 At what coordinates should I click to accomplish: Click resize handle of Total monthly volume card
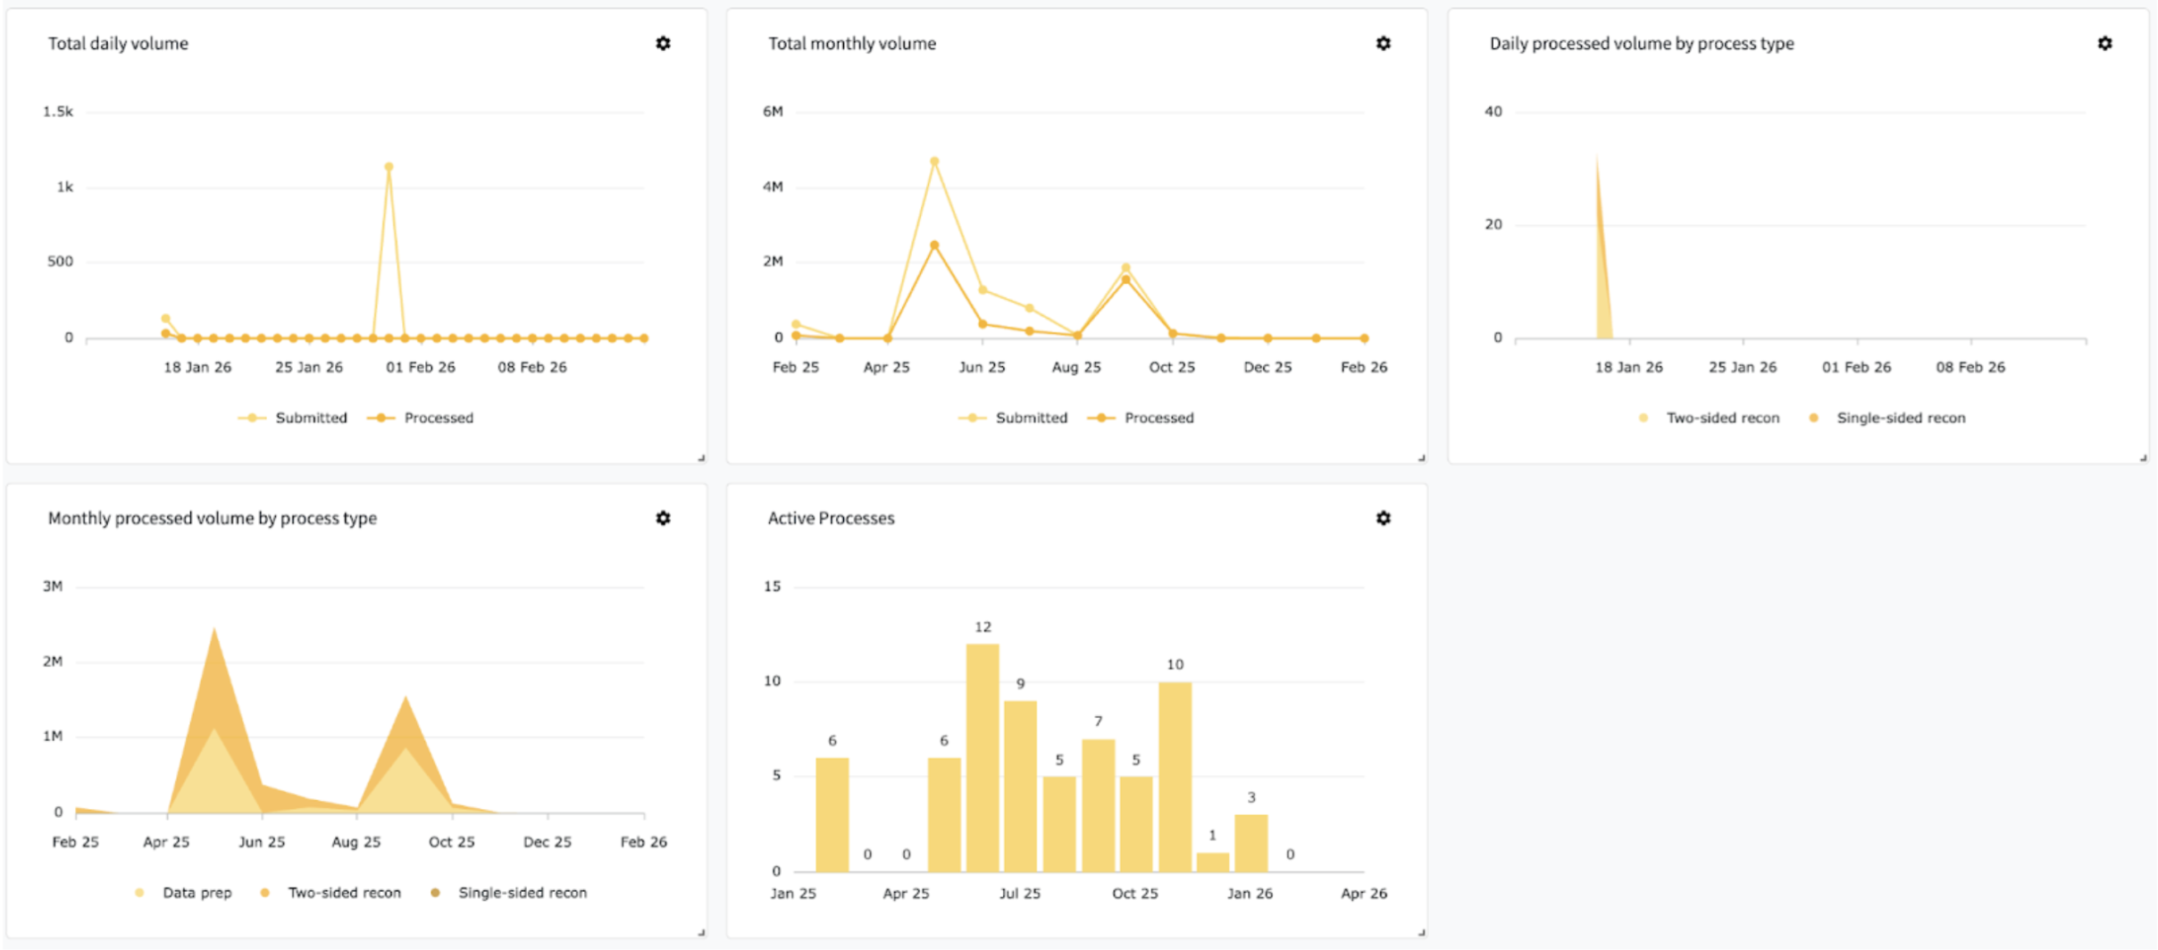tap(1421, 458)
